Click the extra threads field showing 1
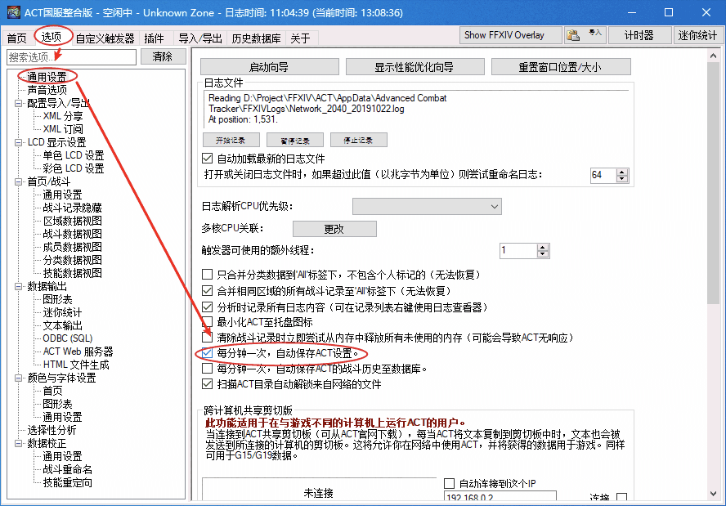Screen dimensions: 726x506 click(518, 250)
